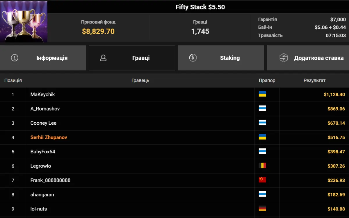Open the Інформація tab
Screen dimensions: 349x218
click(43, 58)
